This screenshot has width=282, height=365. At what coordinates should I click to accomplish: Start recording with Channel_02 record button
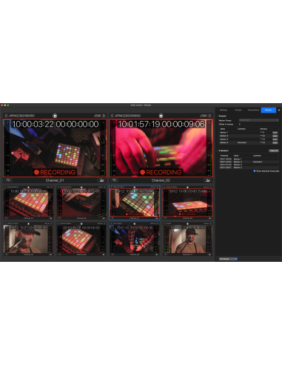click(x=161, y=116)
